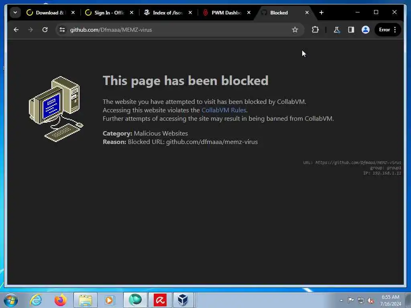Screen dimensions: 411x308
Task: Click the muted volume tray icon
Action: point(370,300)
